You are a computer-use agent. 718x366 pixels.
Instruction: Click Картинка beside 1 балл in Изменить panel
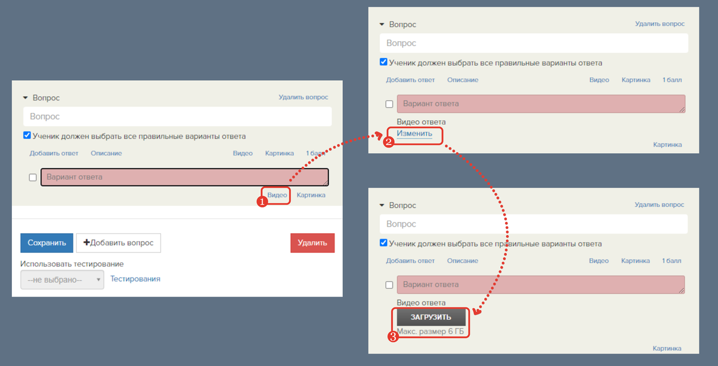tap(636, 80)
